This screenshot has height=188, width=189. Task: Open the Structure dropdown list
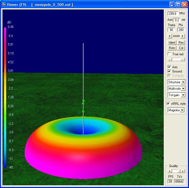pyautogui.click(x=183, y=82)
